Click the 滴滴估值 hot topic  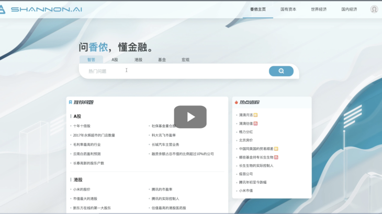click(246, 123)
